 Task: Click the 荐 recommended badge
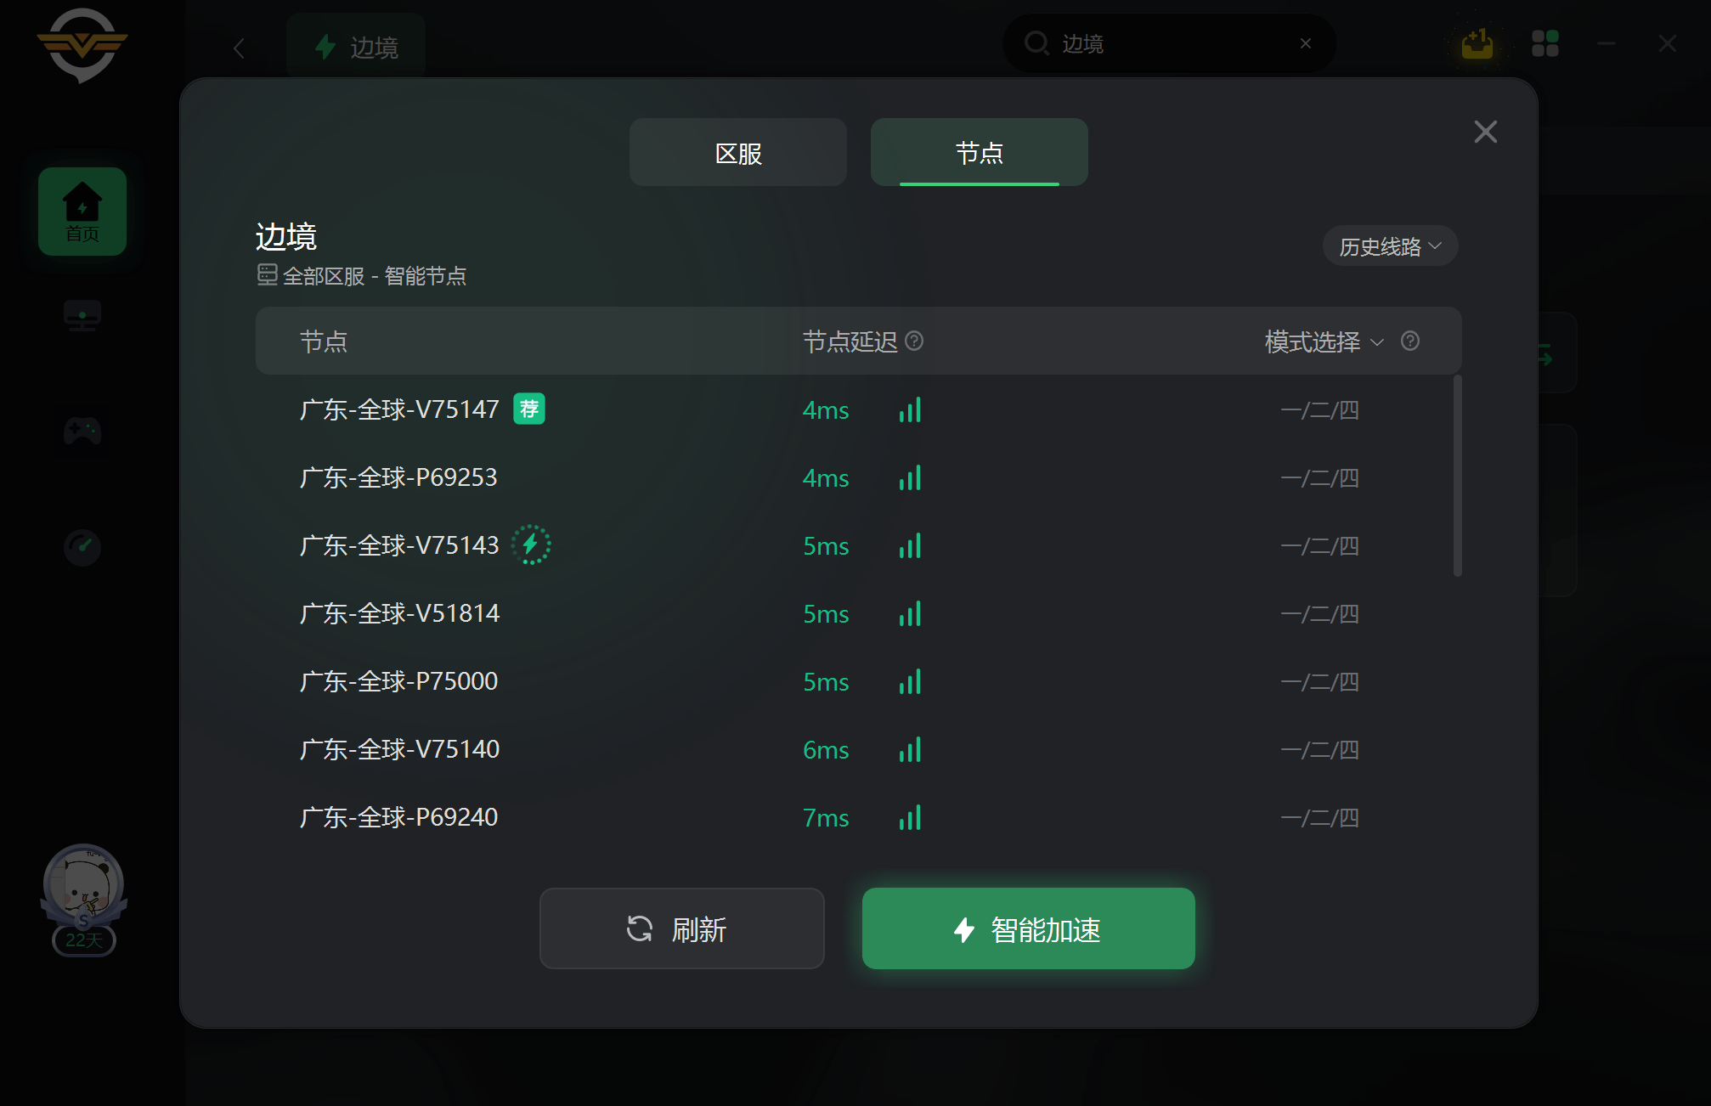point(529,409)
